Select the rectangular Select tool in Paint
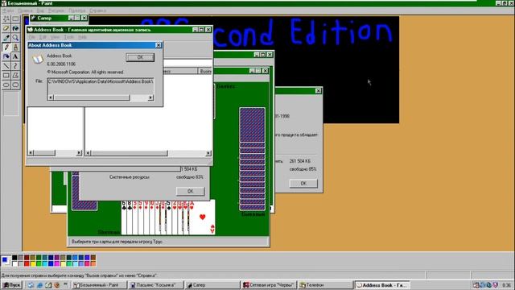Image resolution: width=515 pixels, height=290 pixels. (15, 19)
